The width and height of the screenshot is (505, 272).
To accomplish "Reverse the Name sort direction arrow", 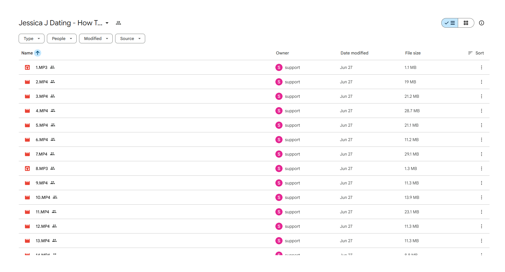I will [38, 53].
